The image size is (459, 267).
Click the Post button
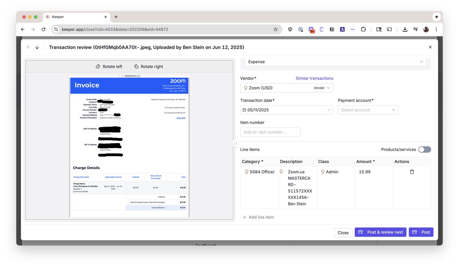pos(421,232)
